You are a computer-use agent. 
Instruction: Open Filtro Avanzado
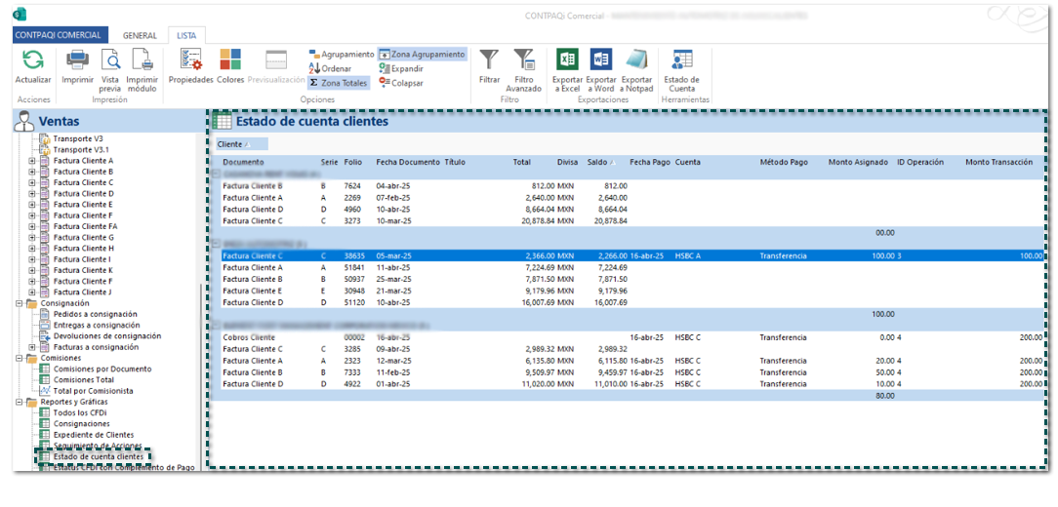point(524,60)
